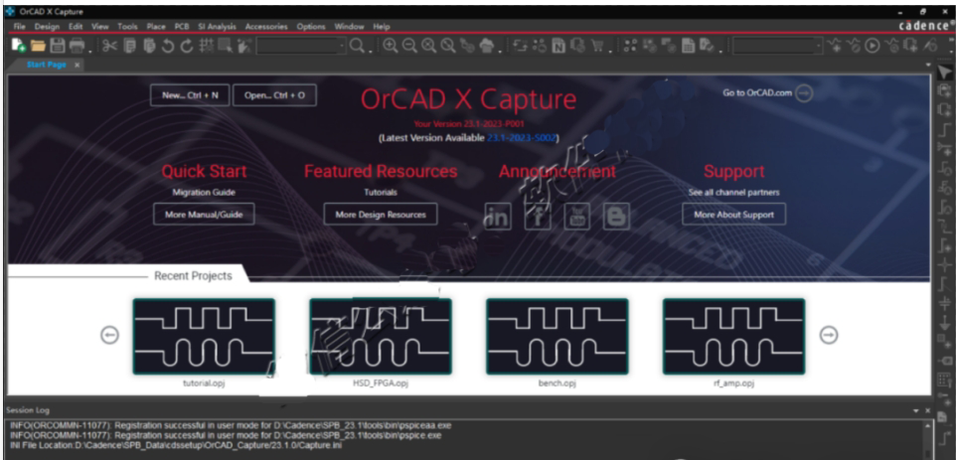Follow the Go to OrCAD.com link

[x=757, y=93]
